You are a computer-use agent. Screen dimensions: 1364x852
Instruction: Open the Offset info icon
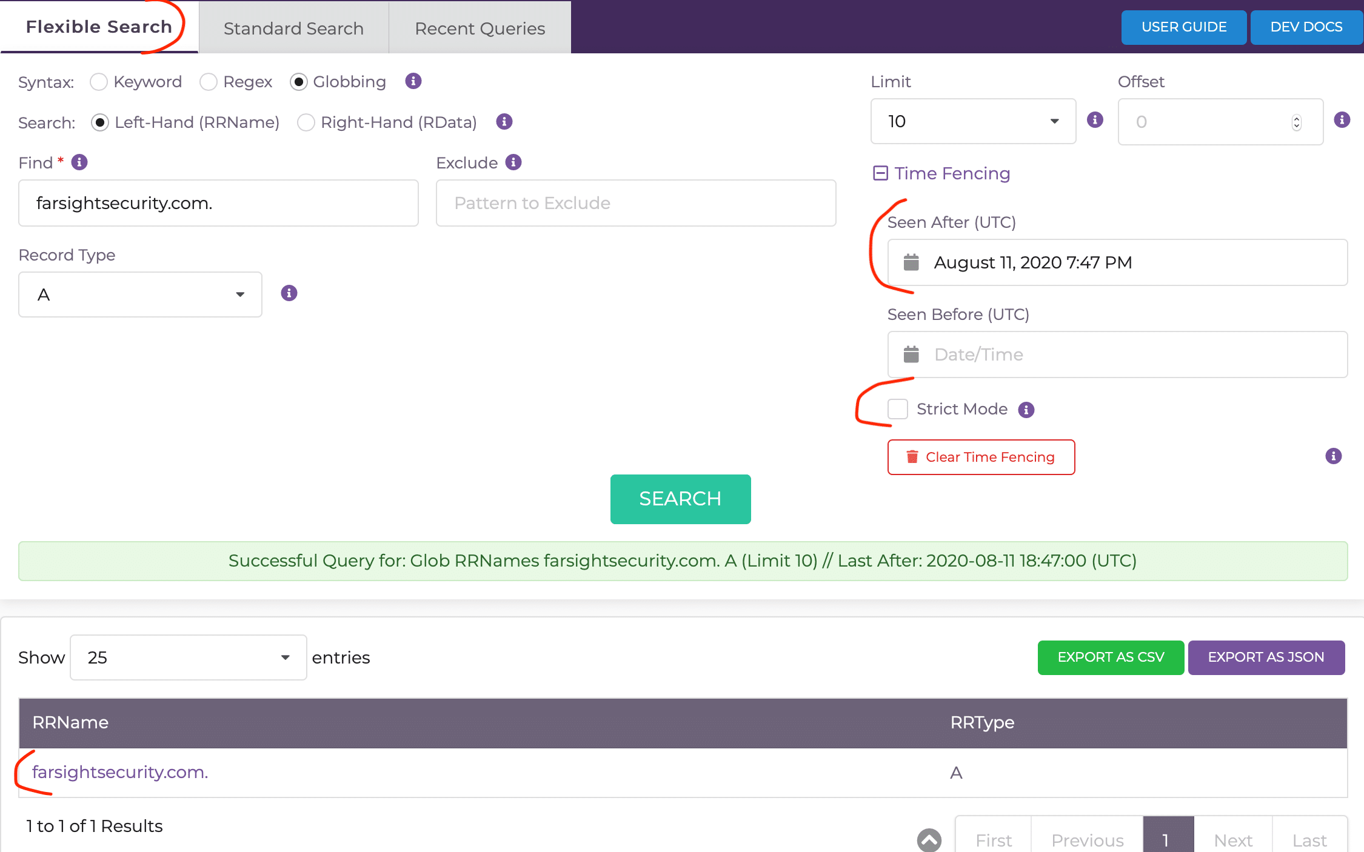click(1342, 119)
